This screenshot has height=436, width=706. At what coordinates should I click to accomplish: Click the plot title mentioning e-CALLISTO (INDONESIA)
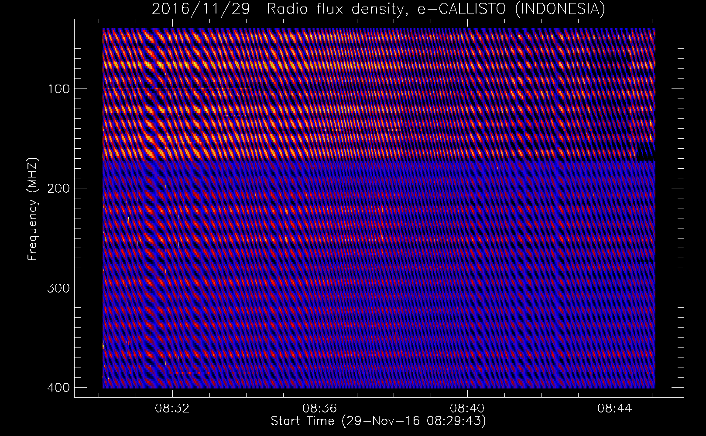point(378,9)
